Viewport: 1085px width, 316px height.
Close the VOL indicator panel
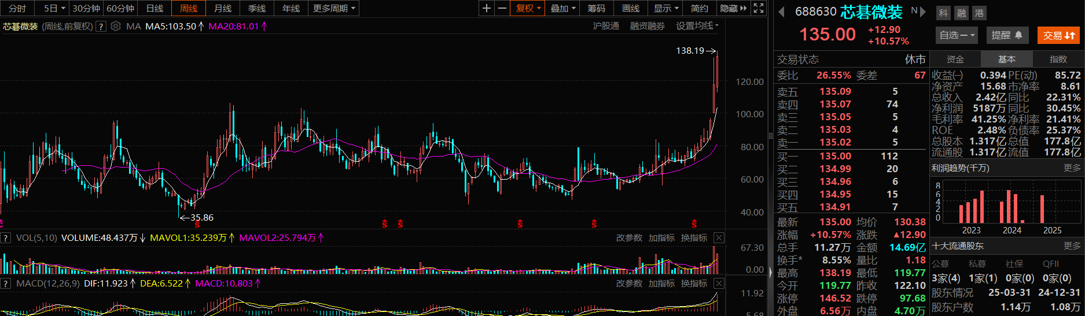coord(719,238)
